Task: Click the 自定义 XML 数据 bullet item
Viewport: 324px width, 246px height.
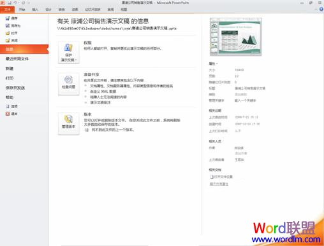Action: 103,92
